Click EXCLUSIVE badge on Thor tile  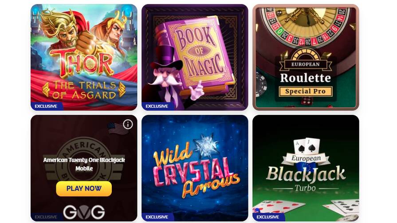[46, 106]
